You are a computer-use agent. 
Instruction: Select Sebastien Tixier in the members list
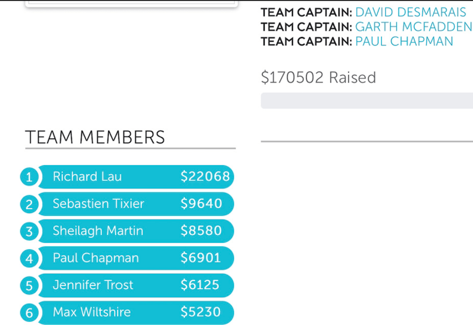click(x=98, y=204)
